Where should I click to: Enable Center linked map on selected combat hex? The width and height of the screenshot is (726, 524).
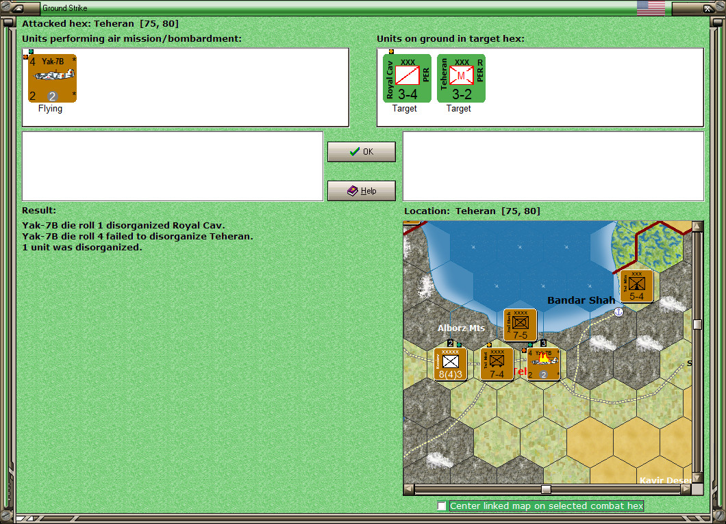[x=442, y=506]
